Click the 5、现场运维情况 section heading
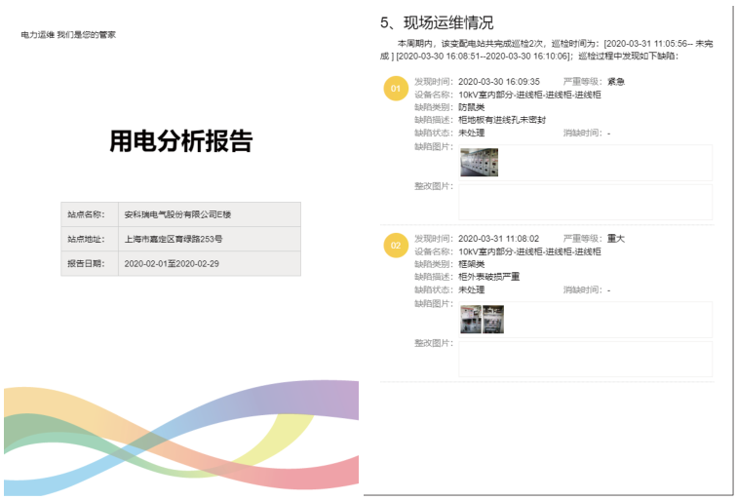The width and height of the screenshot is (737, 500). 436,22
